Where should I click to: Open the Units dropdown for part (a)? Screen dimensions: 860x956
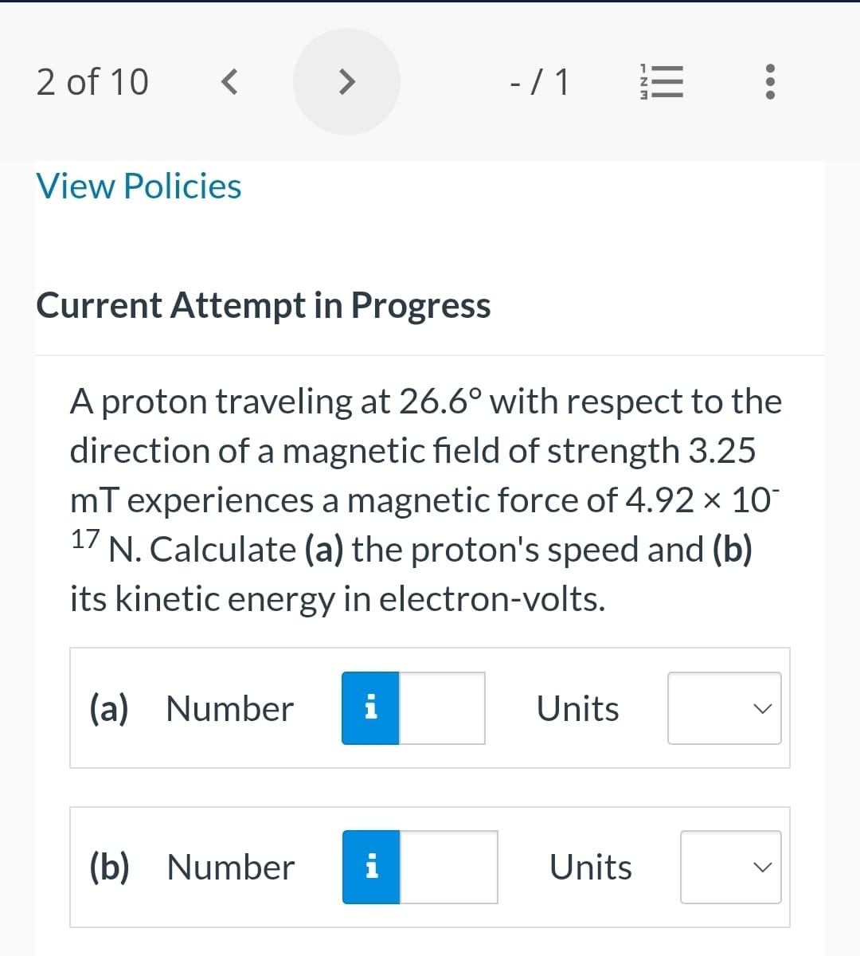724,708
